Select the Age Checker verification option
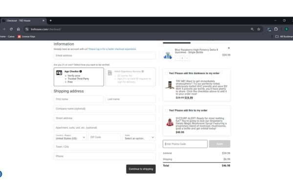 pyautogui.click(x=79, y=77)
